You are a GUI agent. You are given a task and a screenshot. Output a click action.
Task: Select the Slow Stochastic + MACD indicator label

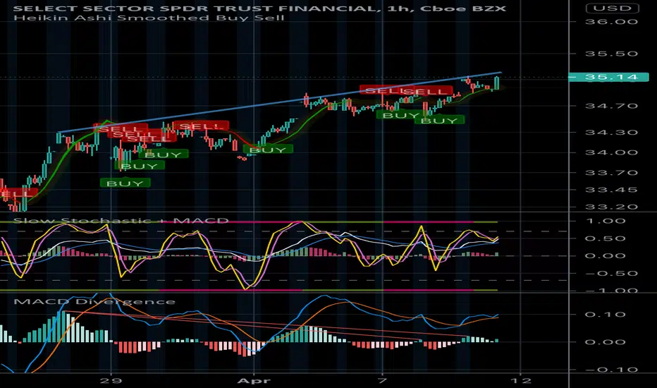point(121,221)
